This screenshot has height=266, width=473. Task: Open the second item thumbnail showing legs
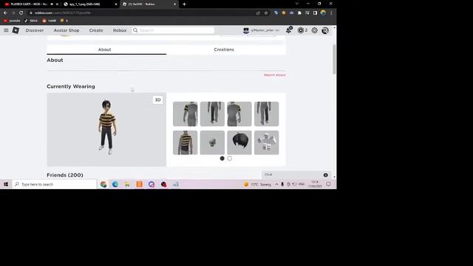[212, 114]
